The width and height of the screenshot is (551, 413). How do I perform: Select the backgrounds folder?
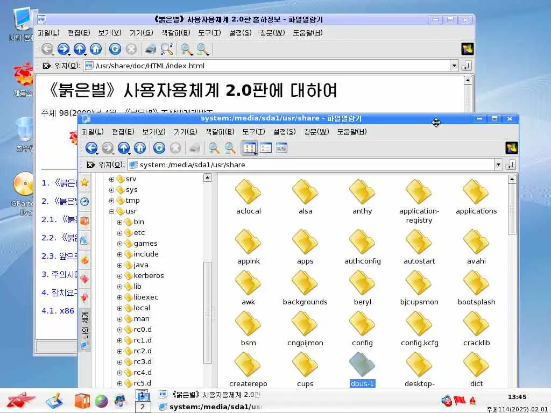(x=305, y=288)
